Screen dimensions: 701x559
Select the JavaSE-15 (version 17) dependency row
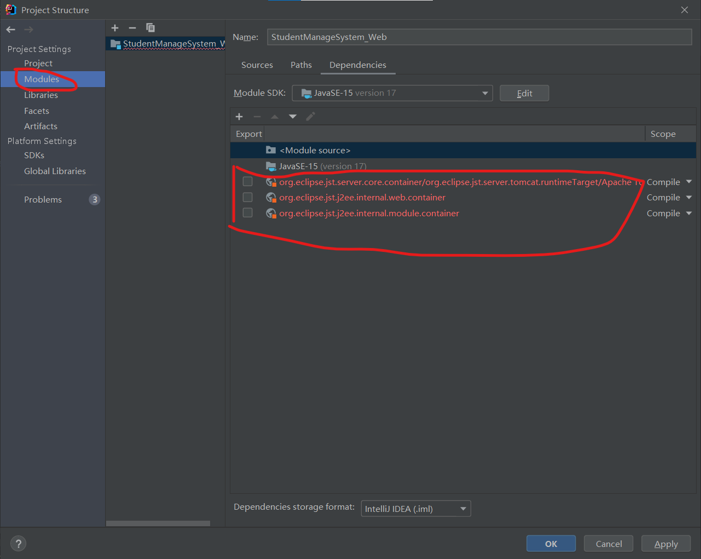[463, 166]
